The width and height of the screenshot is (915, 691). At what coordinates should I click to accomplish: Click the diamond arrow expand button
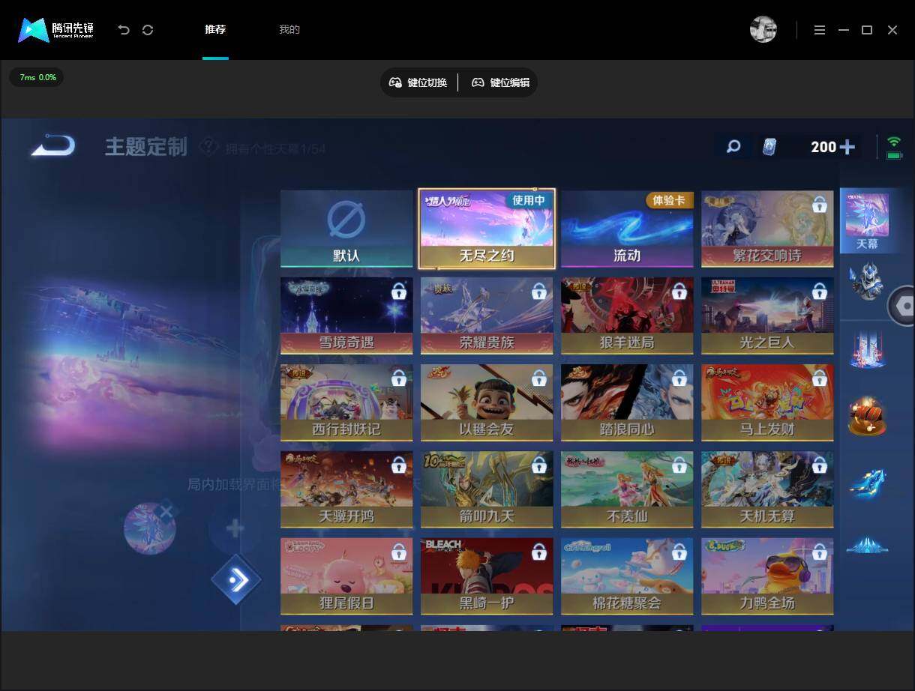click(236, 579)
